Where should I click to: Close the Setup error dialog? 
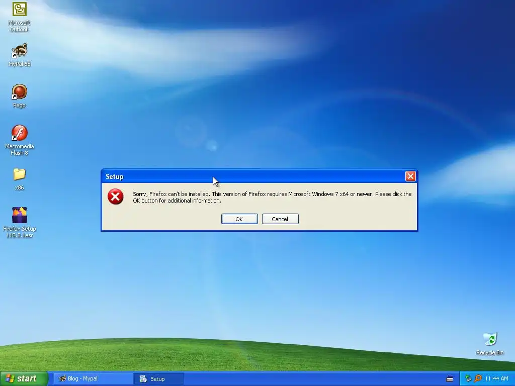(x=410, y=176)
